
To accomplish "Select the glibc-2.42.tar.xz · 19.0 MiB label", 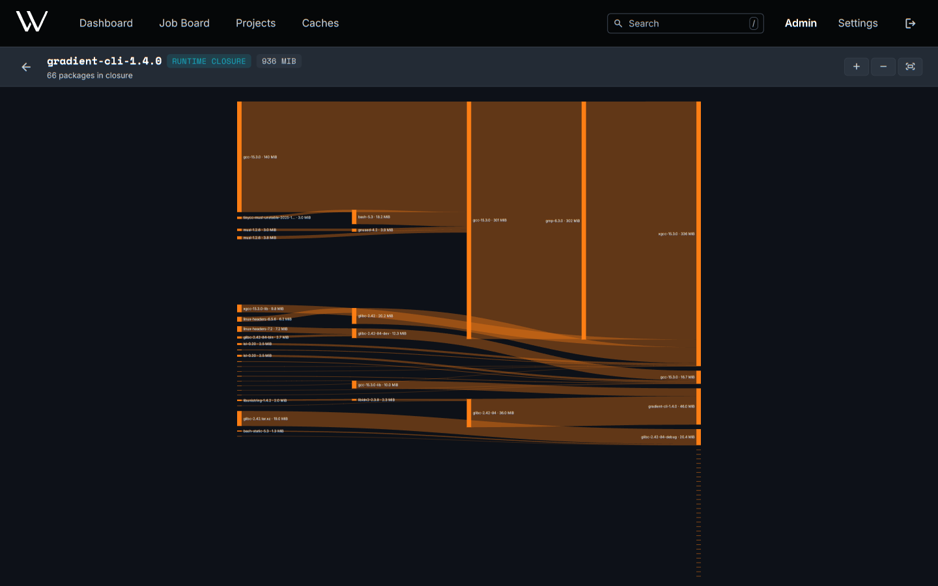I will [266, 419].
